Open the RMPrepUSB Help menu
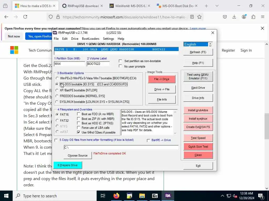The width and height of the screenshot is (269, 201). tap(121, 39)
